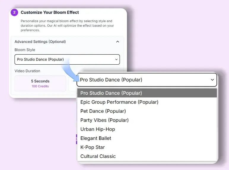Click the Customize Your Bloom Effect heading
Image resolution: width=229 pixels, height=170 pixels.
pyautogui.click(x=50, y=12)
